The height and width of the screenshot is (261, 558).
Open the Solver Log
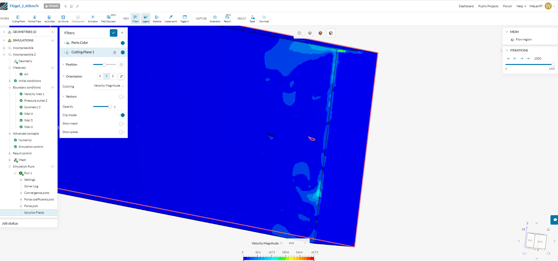(x=31, y=186)
